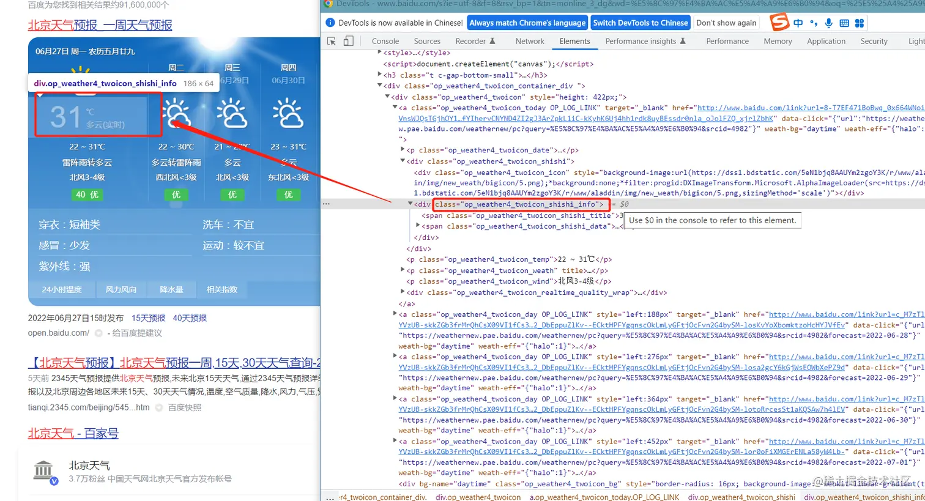Open the 北京天气 - 百家号 result link
The width and height of the screenshot is (925, 501).
(x=73, y=433)
